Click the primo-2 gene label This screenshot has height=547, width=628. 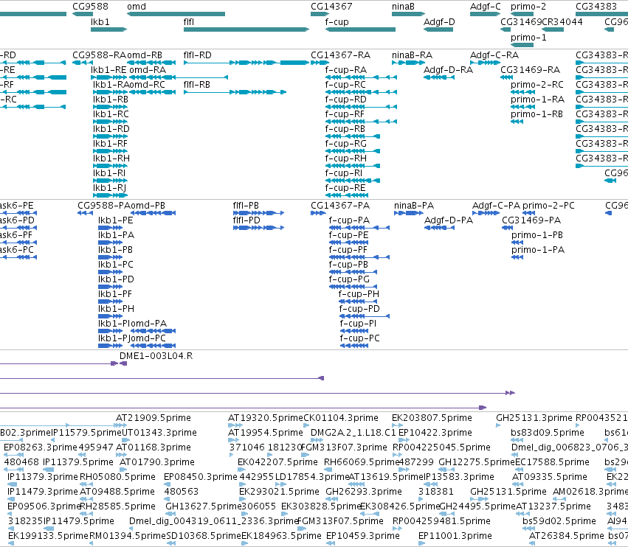(528, 7)
